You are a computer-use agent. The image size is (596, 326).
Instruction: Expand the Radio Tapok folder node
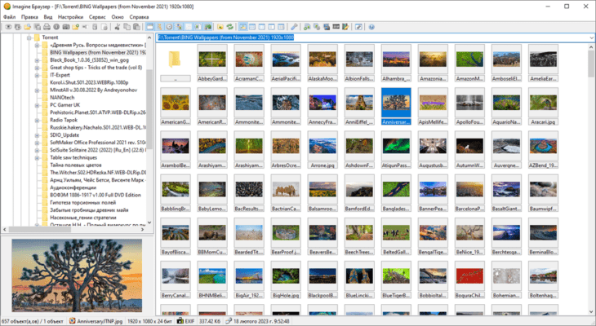(37, 121)
